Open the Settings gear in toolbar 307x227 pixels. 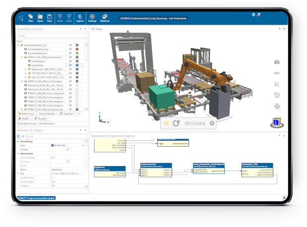point(92,18)
